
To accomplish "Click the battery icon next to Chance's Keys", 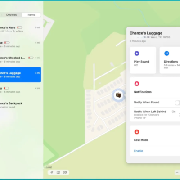I will click(20, 27).
